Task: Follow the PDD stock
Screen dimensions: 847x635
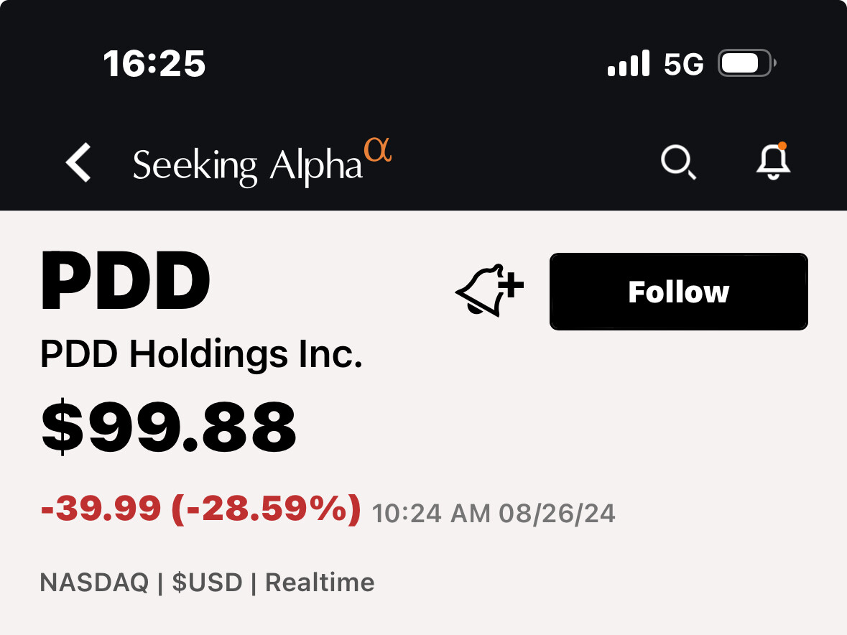Action: pos(678,292)
